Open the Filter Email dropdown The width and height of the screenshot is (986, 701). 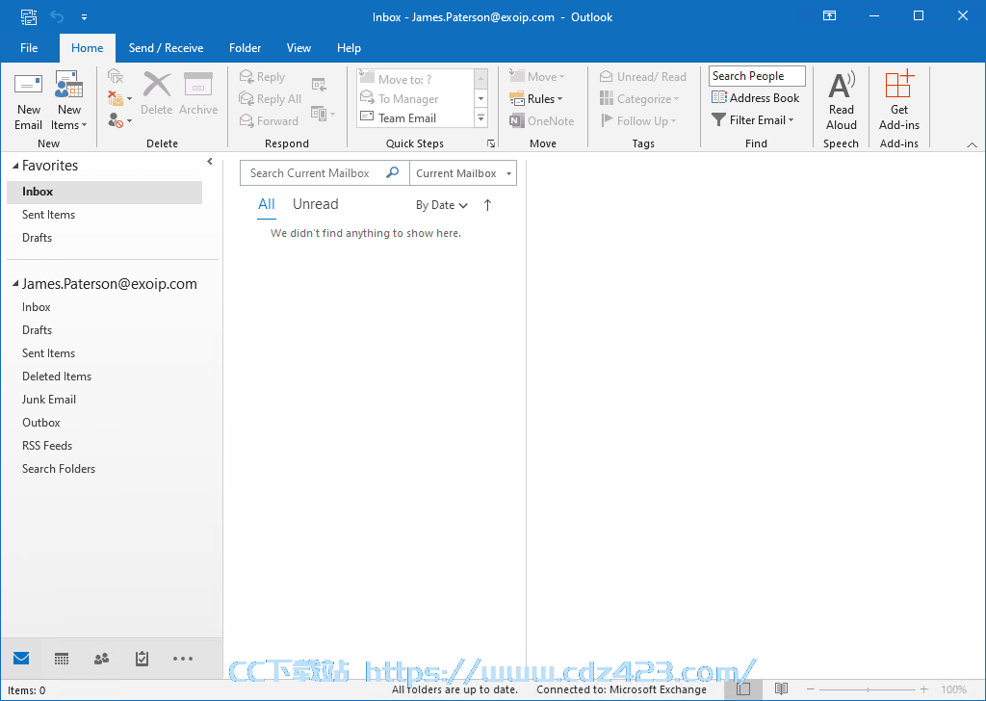click(753, 120)
